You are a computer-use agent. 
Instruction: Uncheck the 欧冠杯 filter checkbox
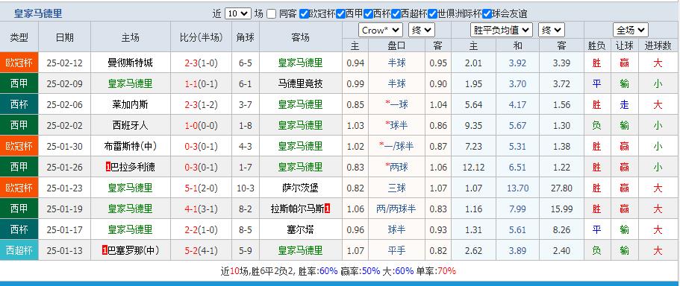pyautogui.click(x=304, y=14)
